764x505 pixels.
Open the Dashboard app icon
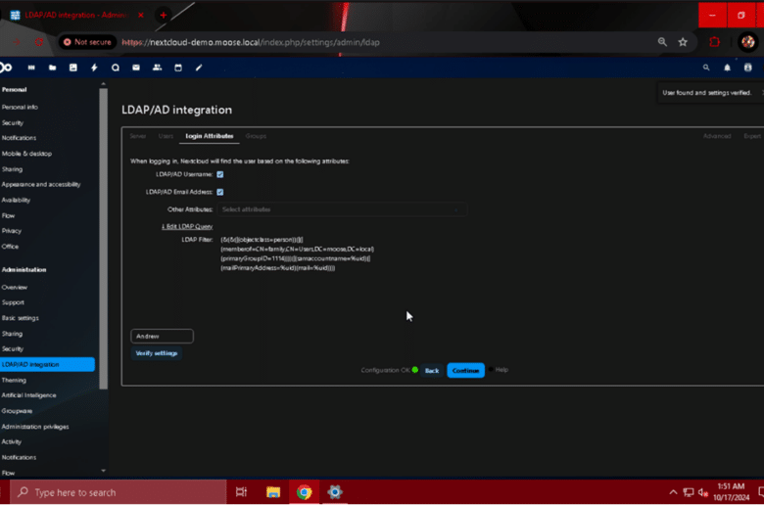[31, 68]
